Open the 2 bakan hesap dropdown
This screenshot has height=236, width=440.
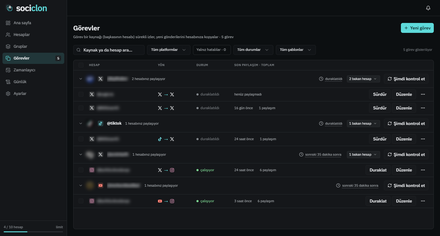tap(363, 79)
